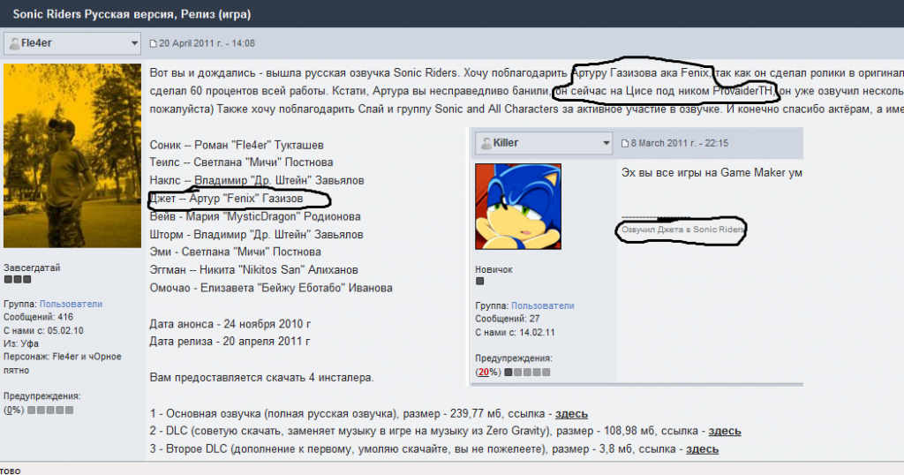Click date text 8 March 2011 г. - 22:15

[x=679, y=143]
